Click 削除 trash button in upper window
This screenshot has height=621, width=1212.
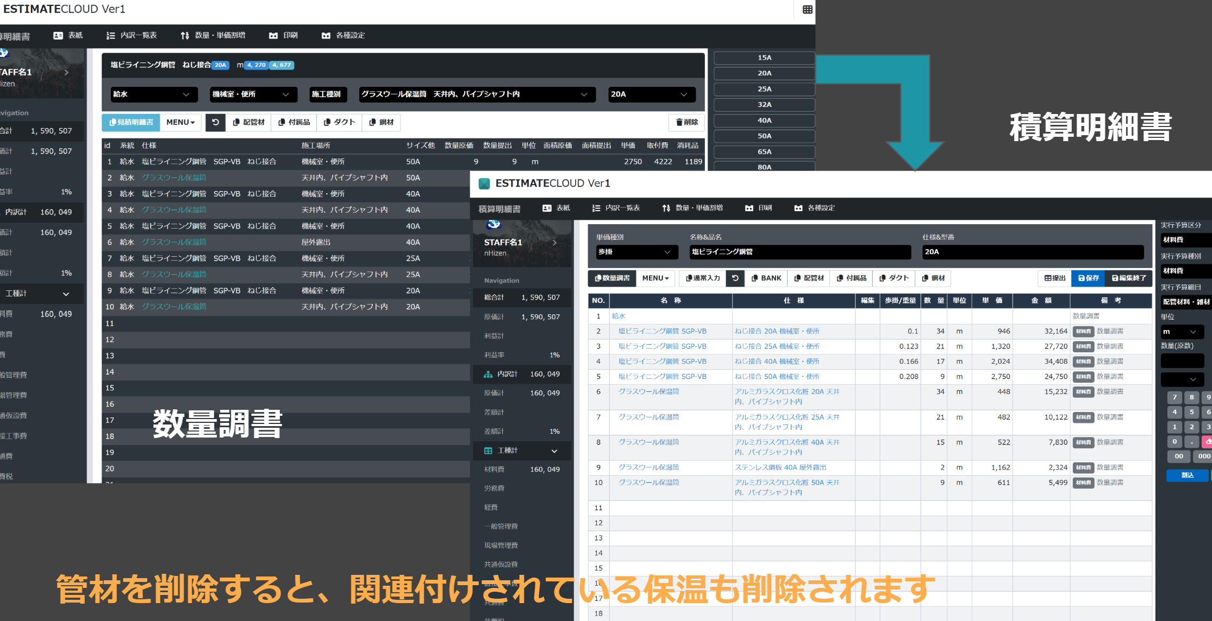coord(686,122)
